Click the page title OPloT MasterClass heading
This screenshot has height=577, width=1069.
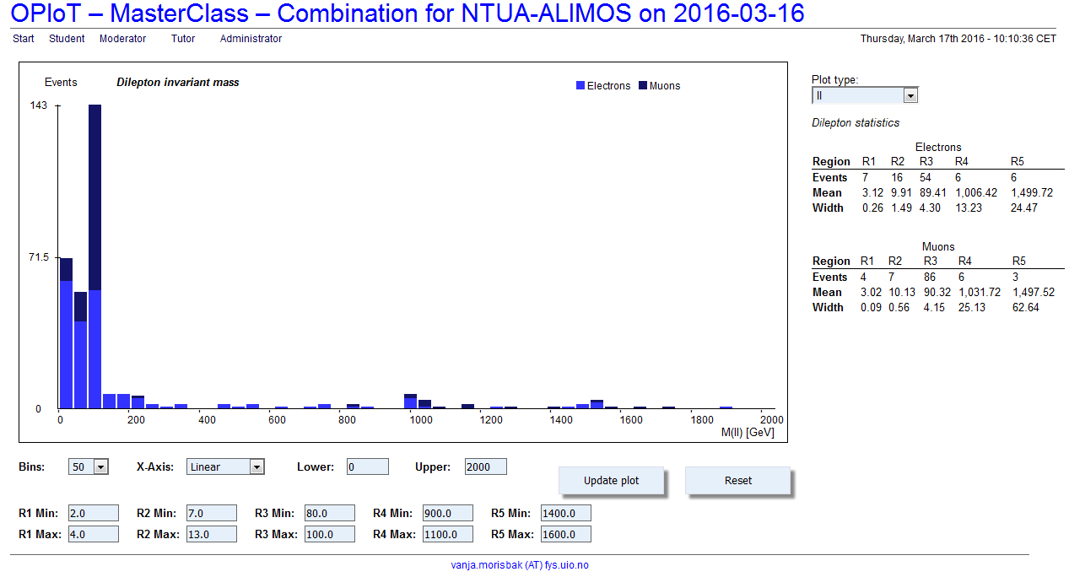408,13
